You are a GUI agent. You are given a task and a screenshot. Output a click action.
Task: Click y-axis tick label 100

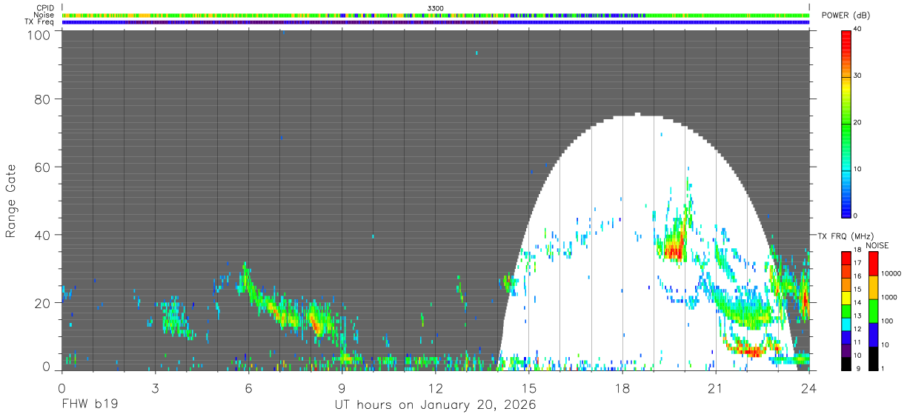pos(38,34)
